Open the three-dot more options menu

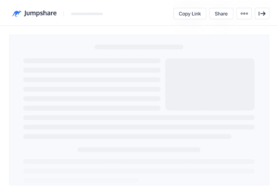click(244, 14)
